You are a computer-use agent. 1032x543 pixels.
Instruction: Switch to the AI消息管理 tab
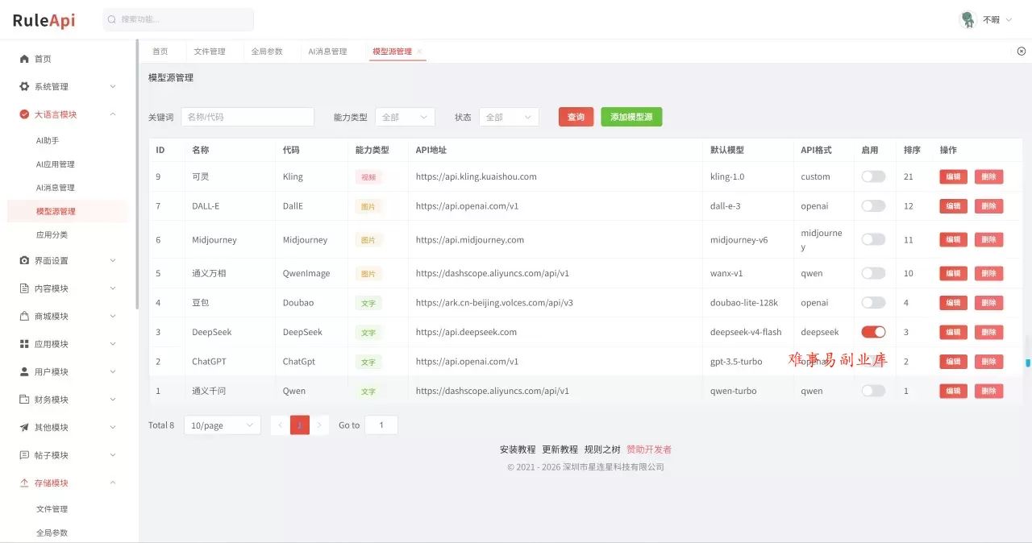(327, 52)
